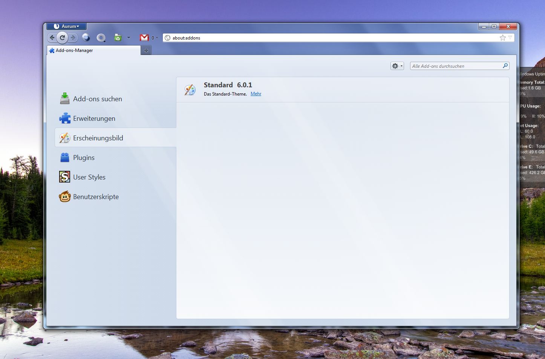Select the 'Standard 6.0.1' theme title
Viewport: 545px width, 359px height.
[x=228, y=85]
